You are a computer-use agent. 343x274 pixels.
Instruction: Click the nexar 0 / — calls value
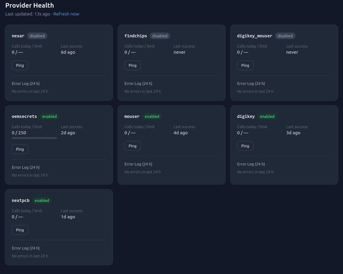point(17,52)
